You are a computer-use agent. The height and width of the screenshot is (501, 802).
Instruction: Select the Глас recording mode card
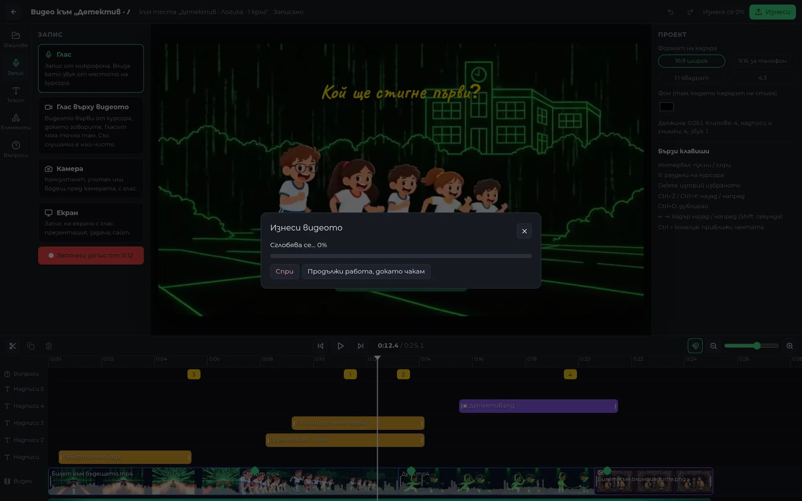pyautogui.click(x=91, y=68)
